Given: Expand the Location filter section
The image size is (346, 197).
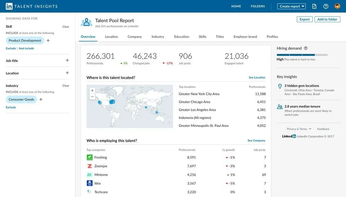Looking at the screenshot, I should coord(67,73).
